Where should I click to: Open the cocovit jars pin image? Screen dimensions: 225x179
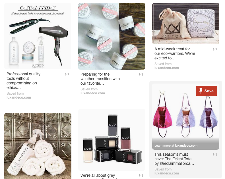[112, 36]
